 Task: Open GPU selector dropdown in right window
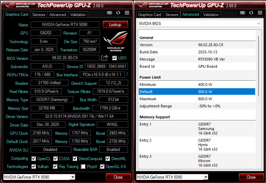(x=205, y=177)
